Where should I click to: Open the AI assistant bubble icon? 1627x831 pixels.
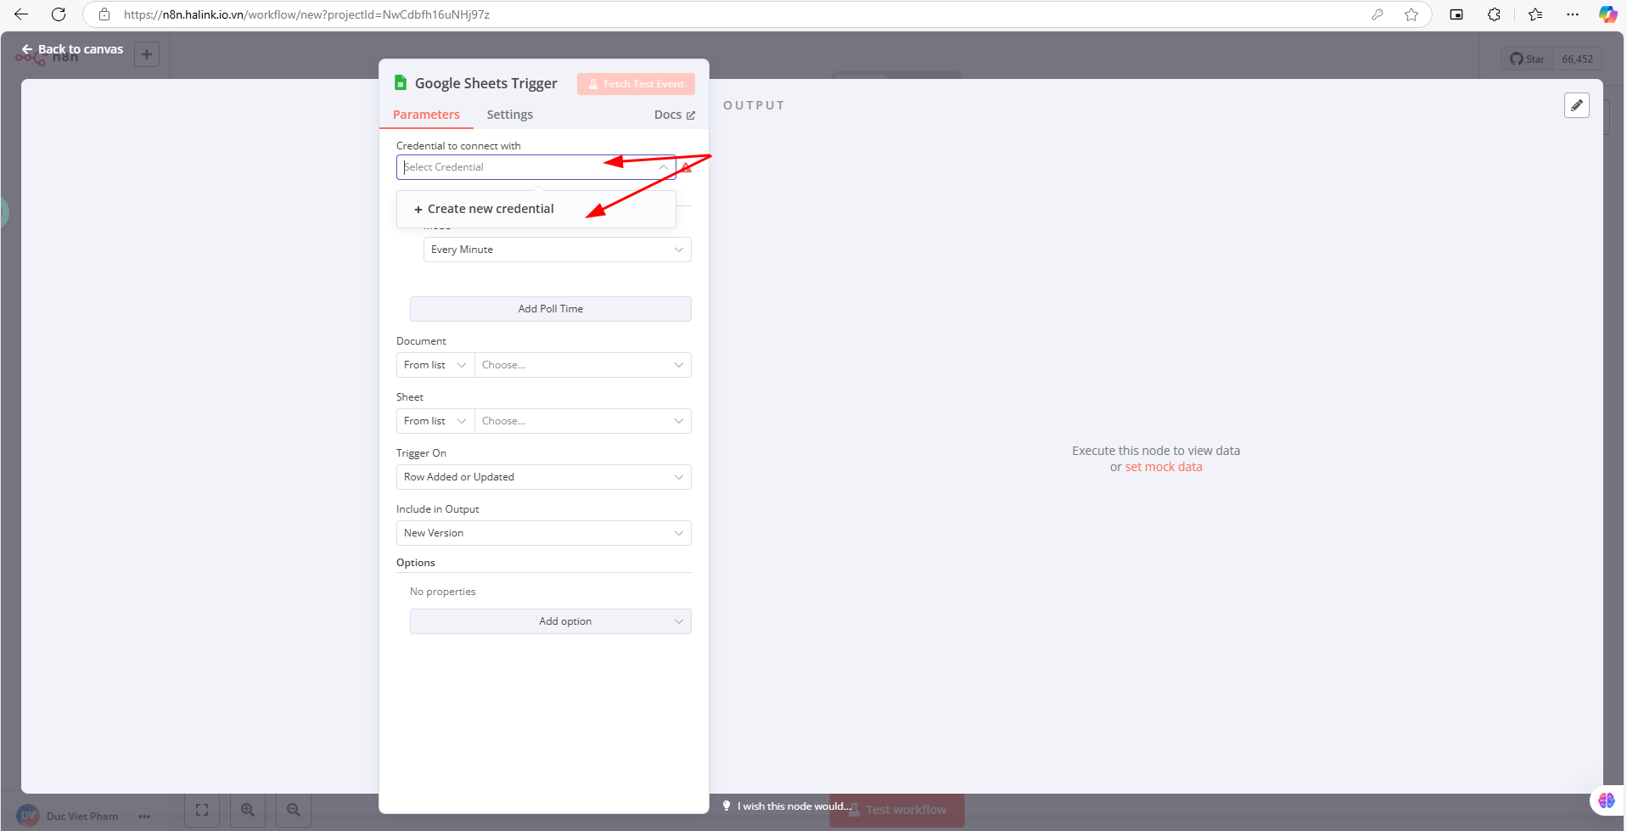1607,800
